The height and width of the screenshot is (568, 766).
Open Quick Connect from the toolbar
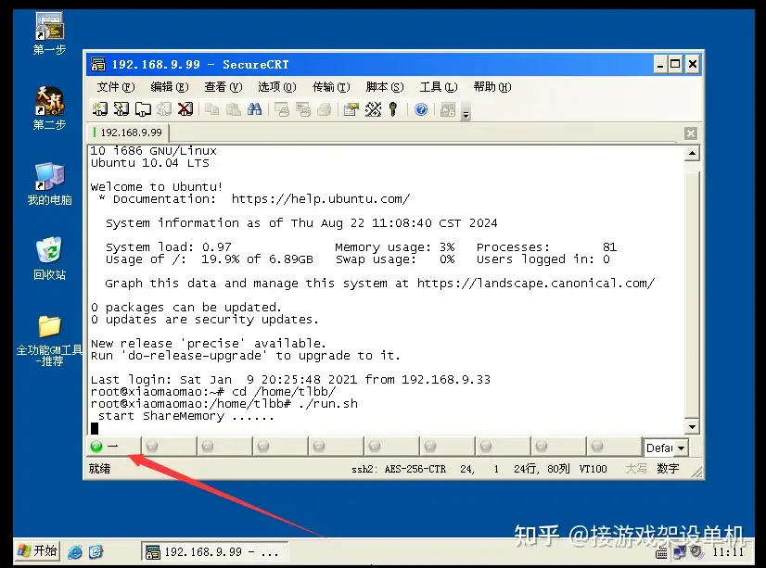[121, 108]
